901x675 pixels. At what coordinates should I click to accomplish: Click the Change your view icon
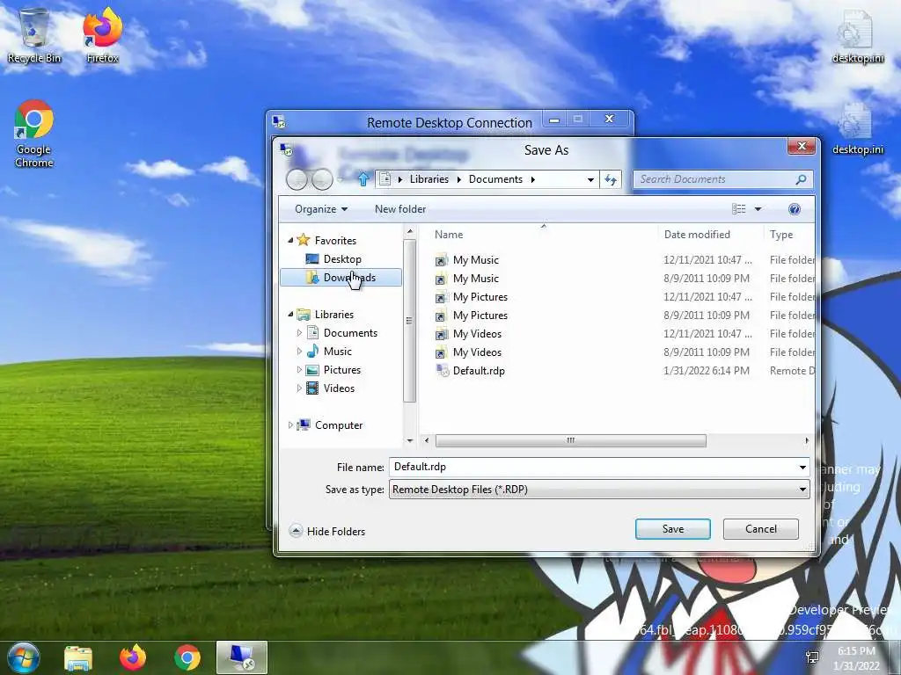(x=739, y=209)
